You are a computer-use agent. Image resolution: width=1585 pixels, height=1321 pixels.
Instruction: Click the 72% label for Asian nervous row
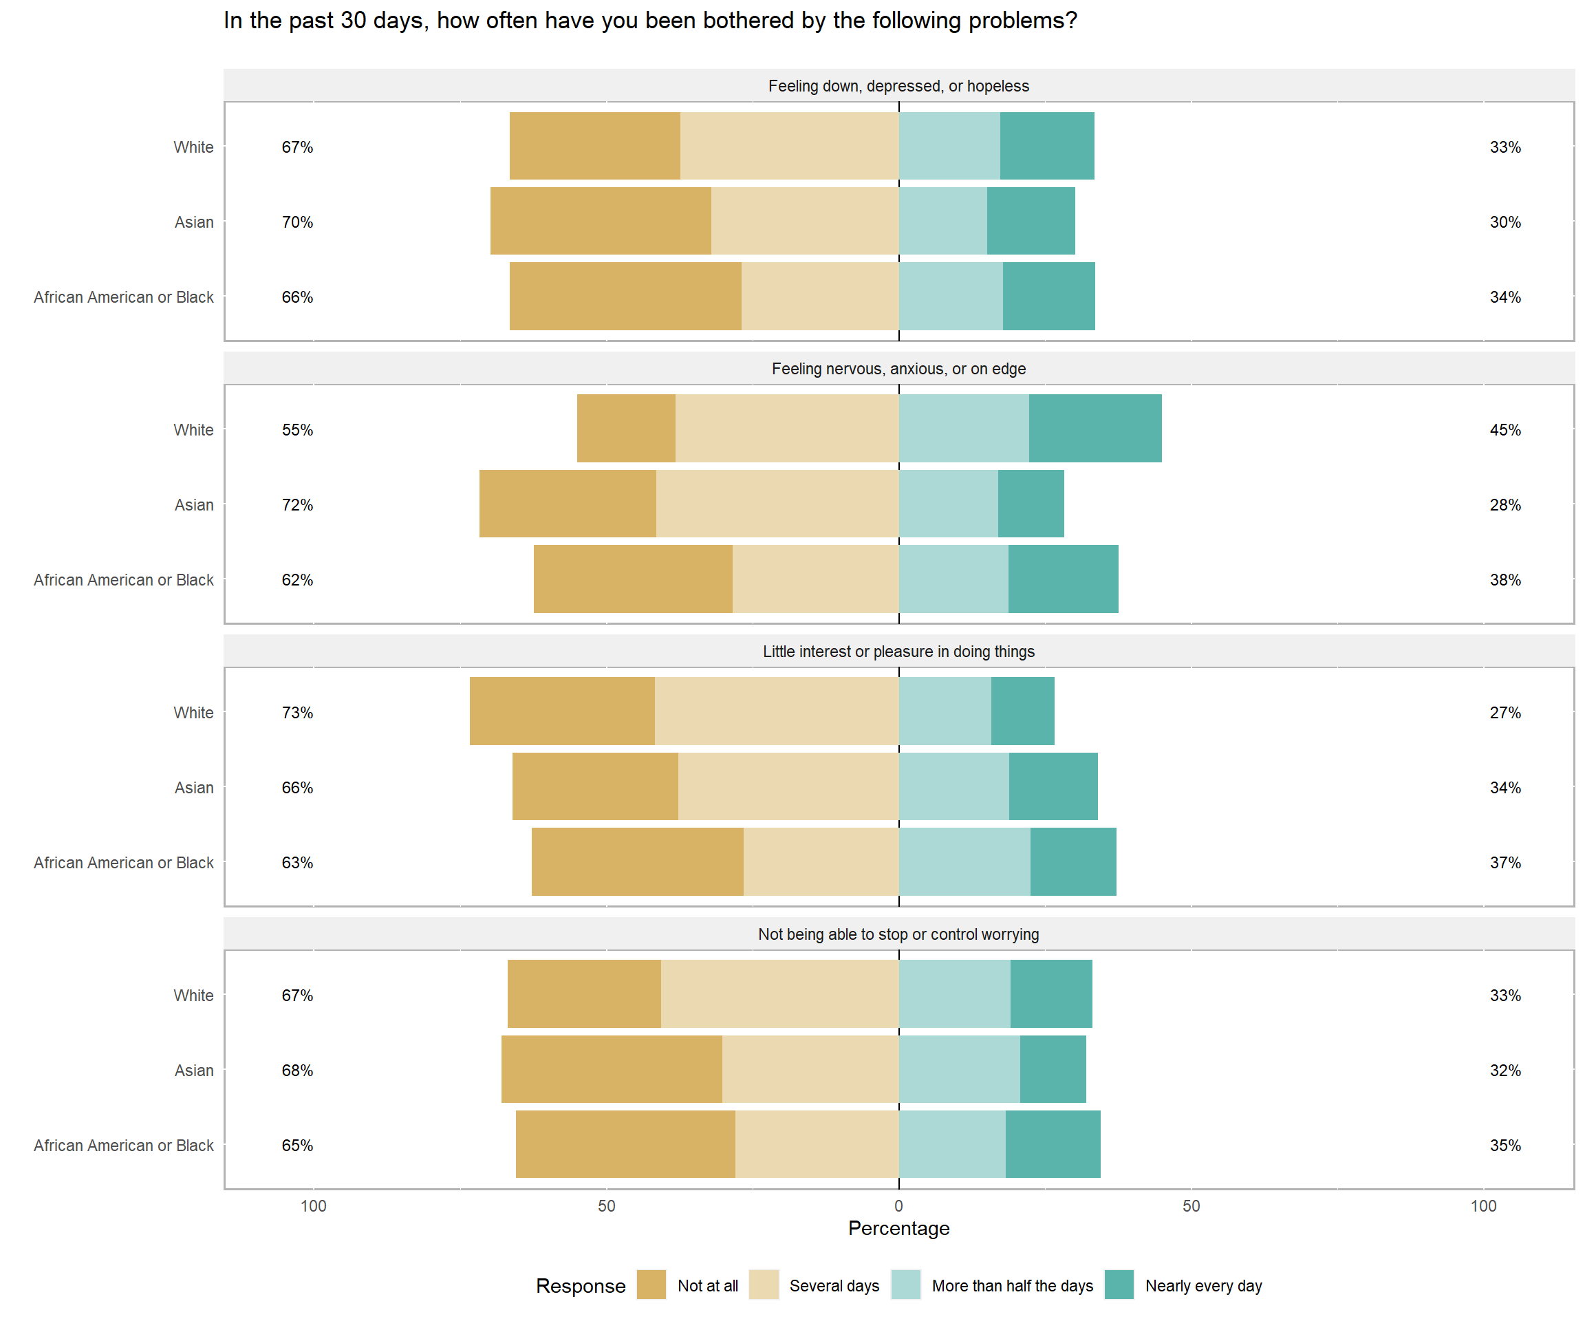pos(297,505)
